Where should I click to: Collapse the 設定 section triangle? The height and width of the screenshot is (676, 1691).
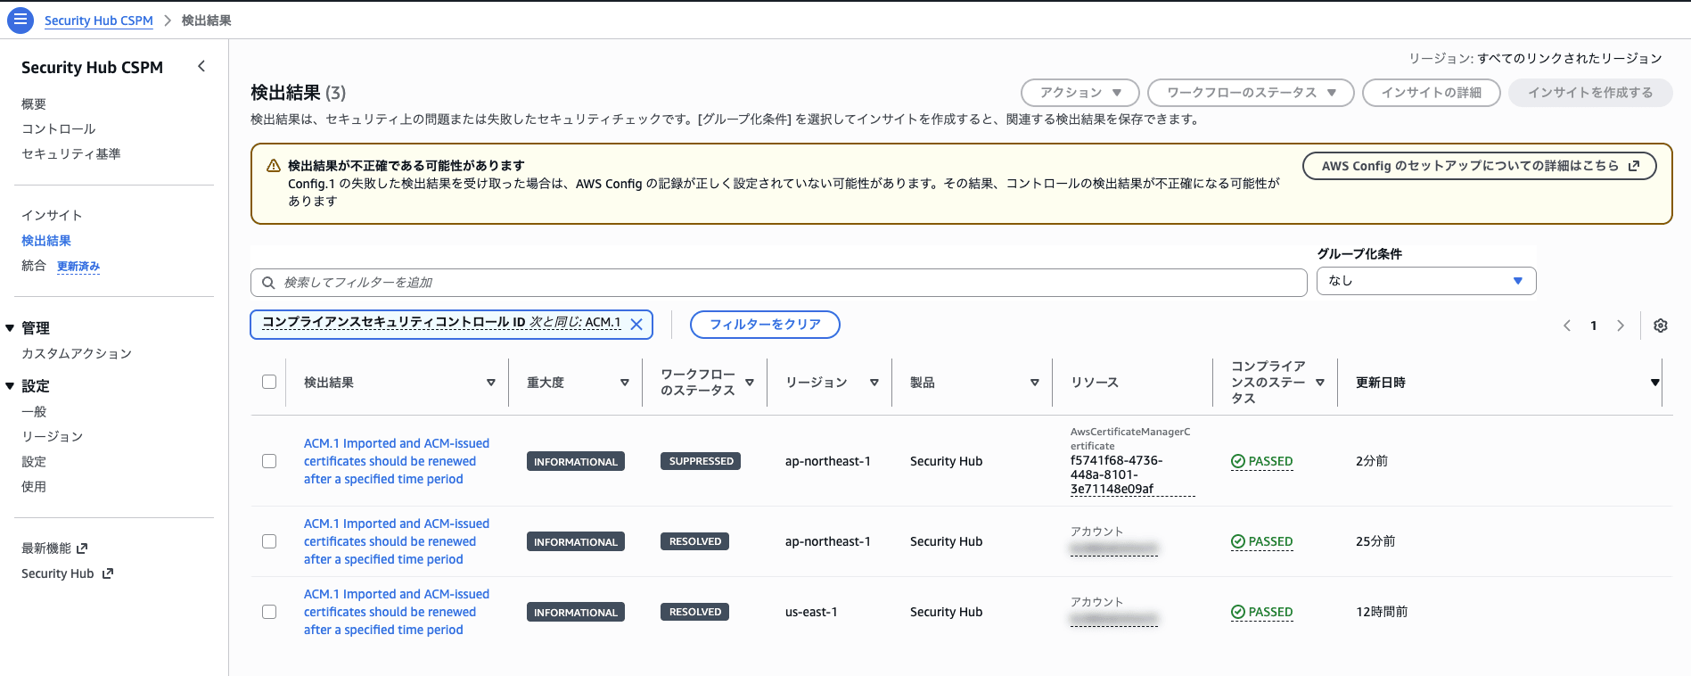(x=10, y=386)
